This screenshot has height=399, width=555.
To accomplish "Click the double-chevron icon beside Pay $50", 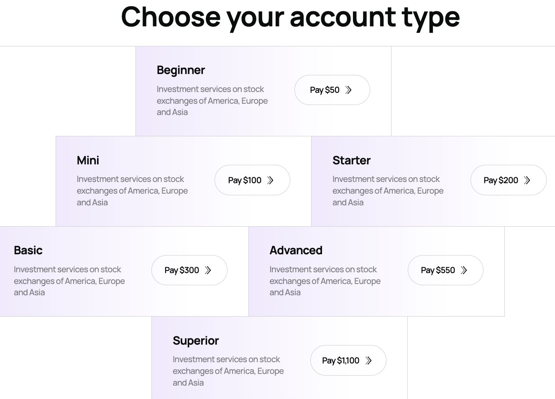I will click(348, 90).
